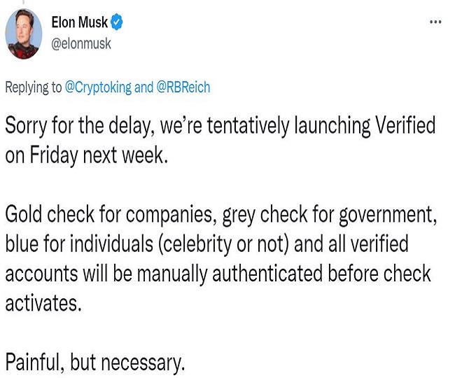This screenshot has height=378, width=455.
Task: Click the blue verified badge
Action: 117,22
